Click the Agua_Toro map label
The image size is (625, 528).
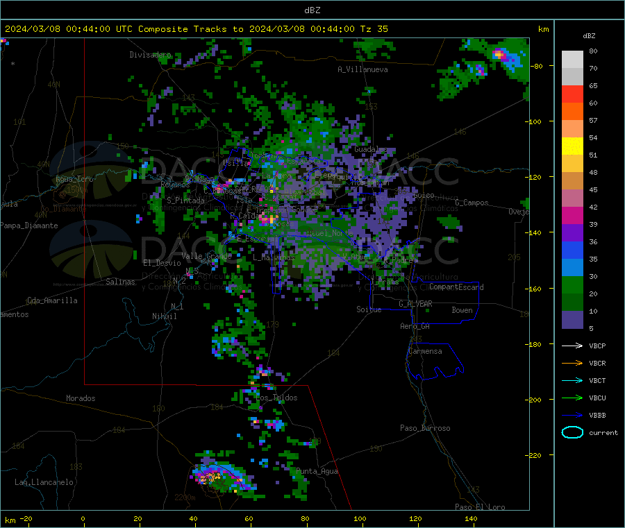pyautogui.click(x=74, y=179)
